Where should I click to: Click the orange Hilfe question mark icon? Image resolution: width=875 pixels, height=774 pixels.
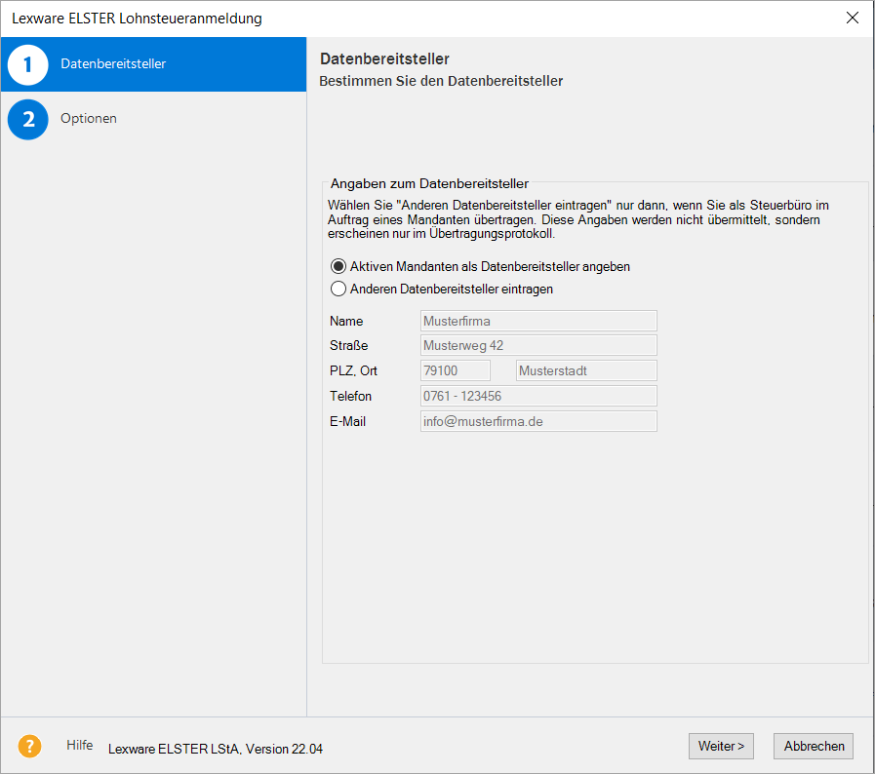[x=29, y=746]
